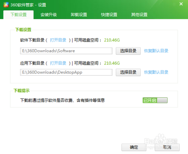This screenshot has height=154, width=188.
Task: Select the 快捷设置 tab
Action: pos(109,15)
